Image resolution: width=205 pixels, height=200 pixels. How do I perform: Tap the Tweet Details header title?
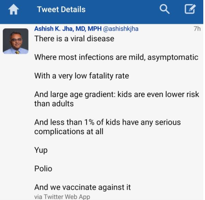click(x=61, y=10)
